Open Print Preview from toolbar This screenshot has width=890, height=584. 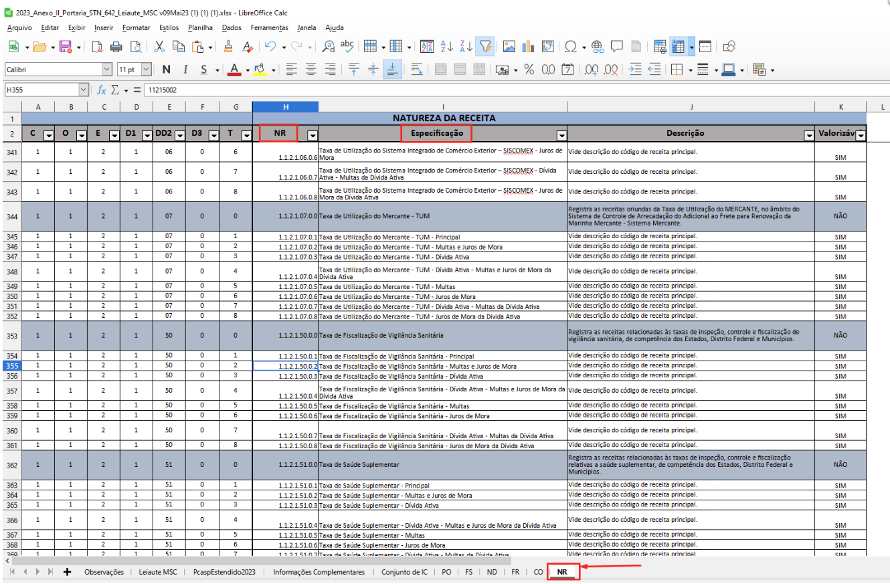(136, 46)
